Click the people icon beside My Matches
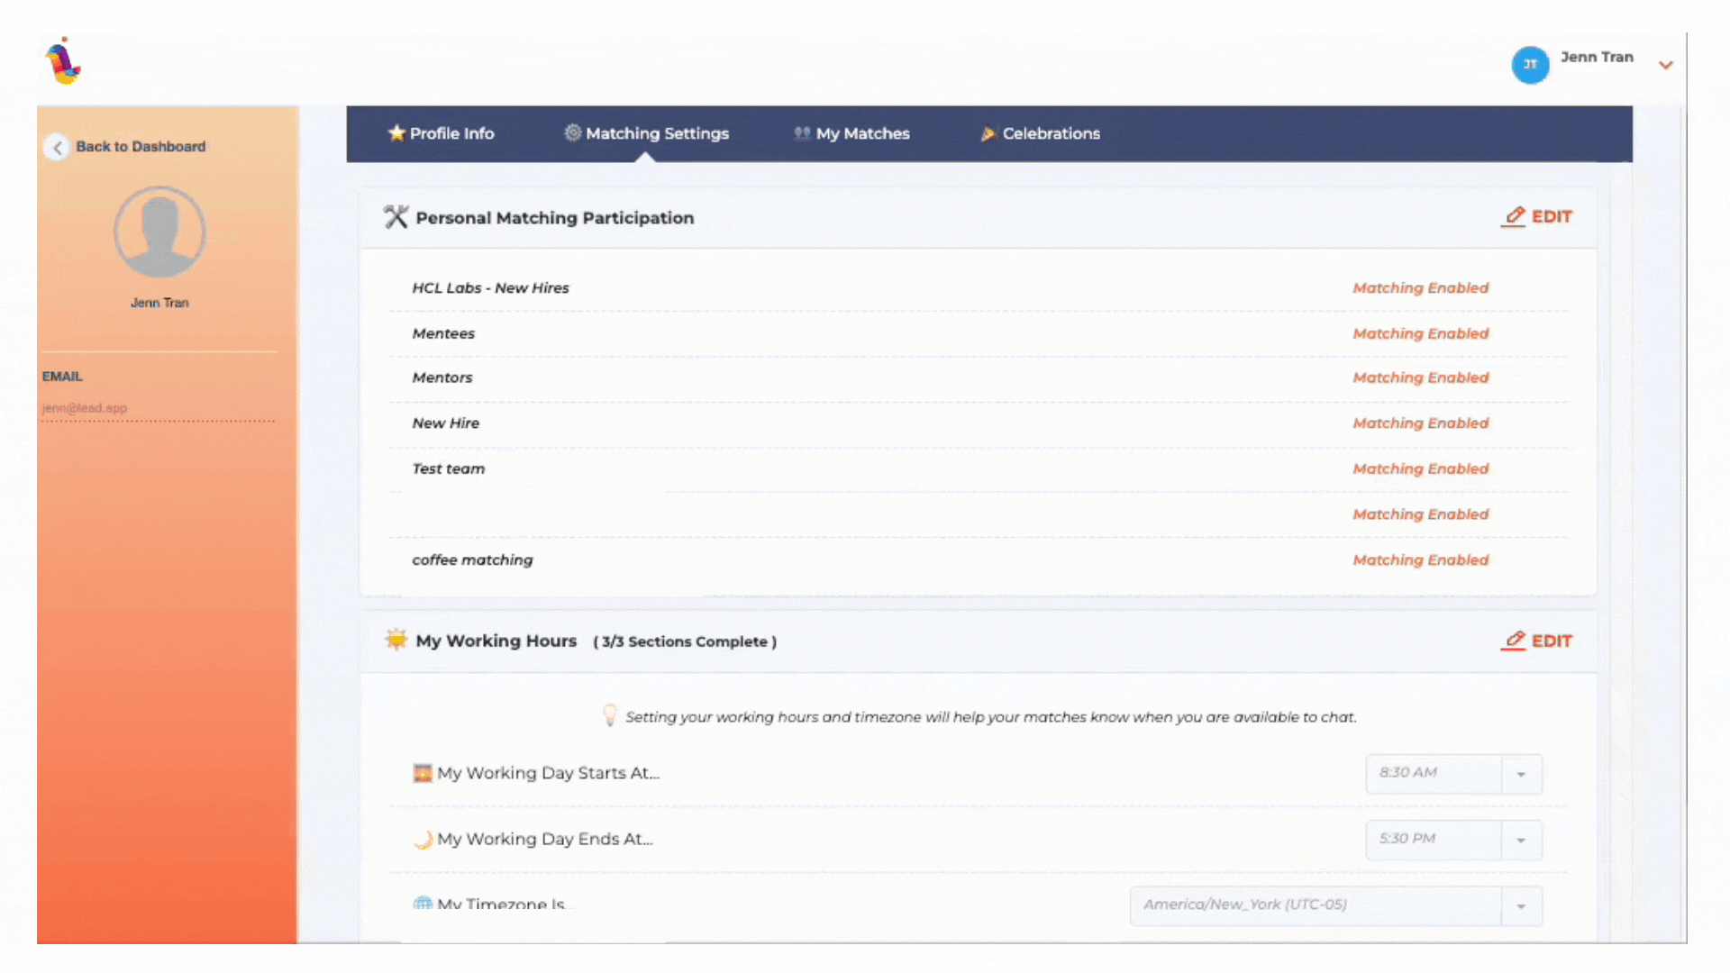The image size is (1730, 973). [x=802, y=133]
